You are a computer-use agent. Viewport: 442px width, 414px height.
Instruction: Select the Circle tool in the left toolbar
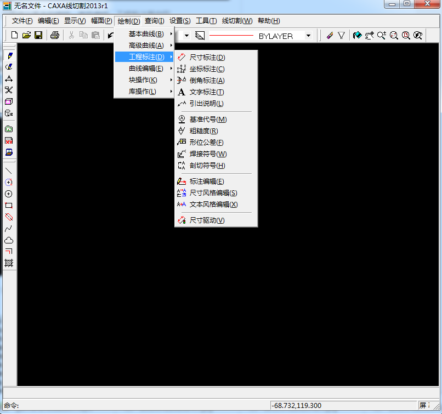point(9,194)
